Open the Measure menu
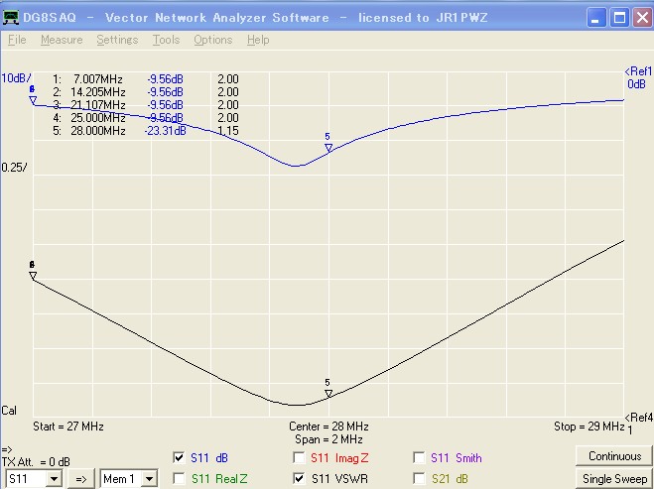 coord(62,40)
